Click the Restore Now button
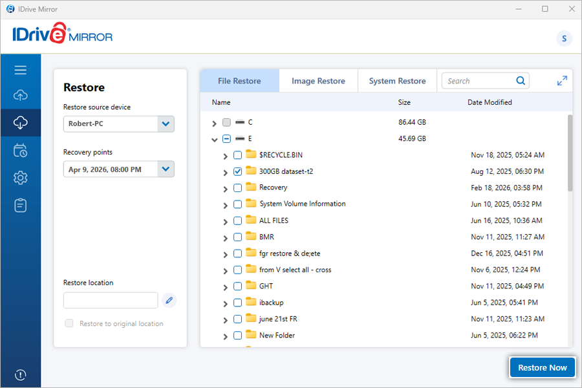 pyautogui.click(x=542, y=367)
